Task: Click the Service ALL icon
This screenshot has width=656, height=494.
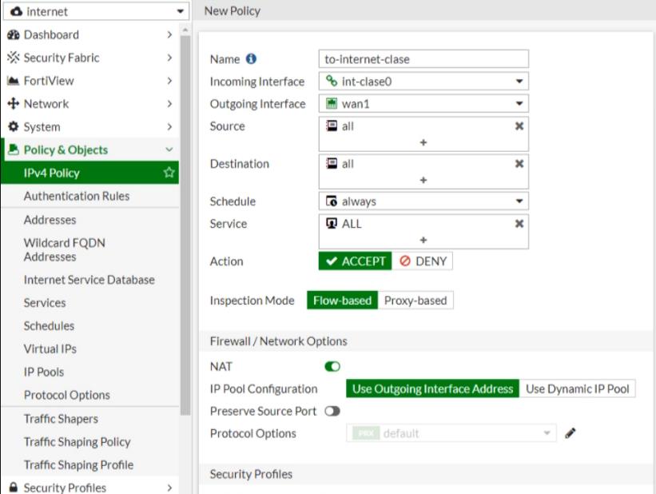Action: tap(332, 224)
